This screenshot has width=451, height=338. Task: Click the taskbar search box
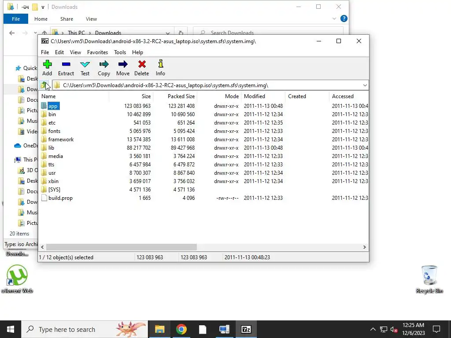pyautogui.click(x=85, y=329)
